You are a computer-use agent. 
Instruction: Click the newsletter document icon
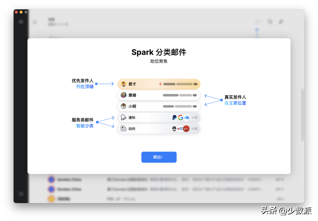pos(124,129)
